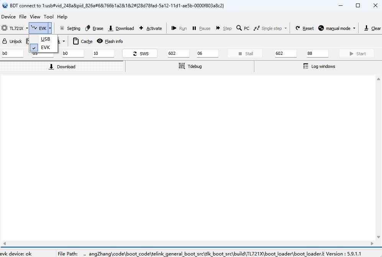Viewport: 382px width, 257px height.
Task: Click the Download arrow in toolbar
Action: coord(111,28)
